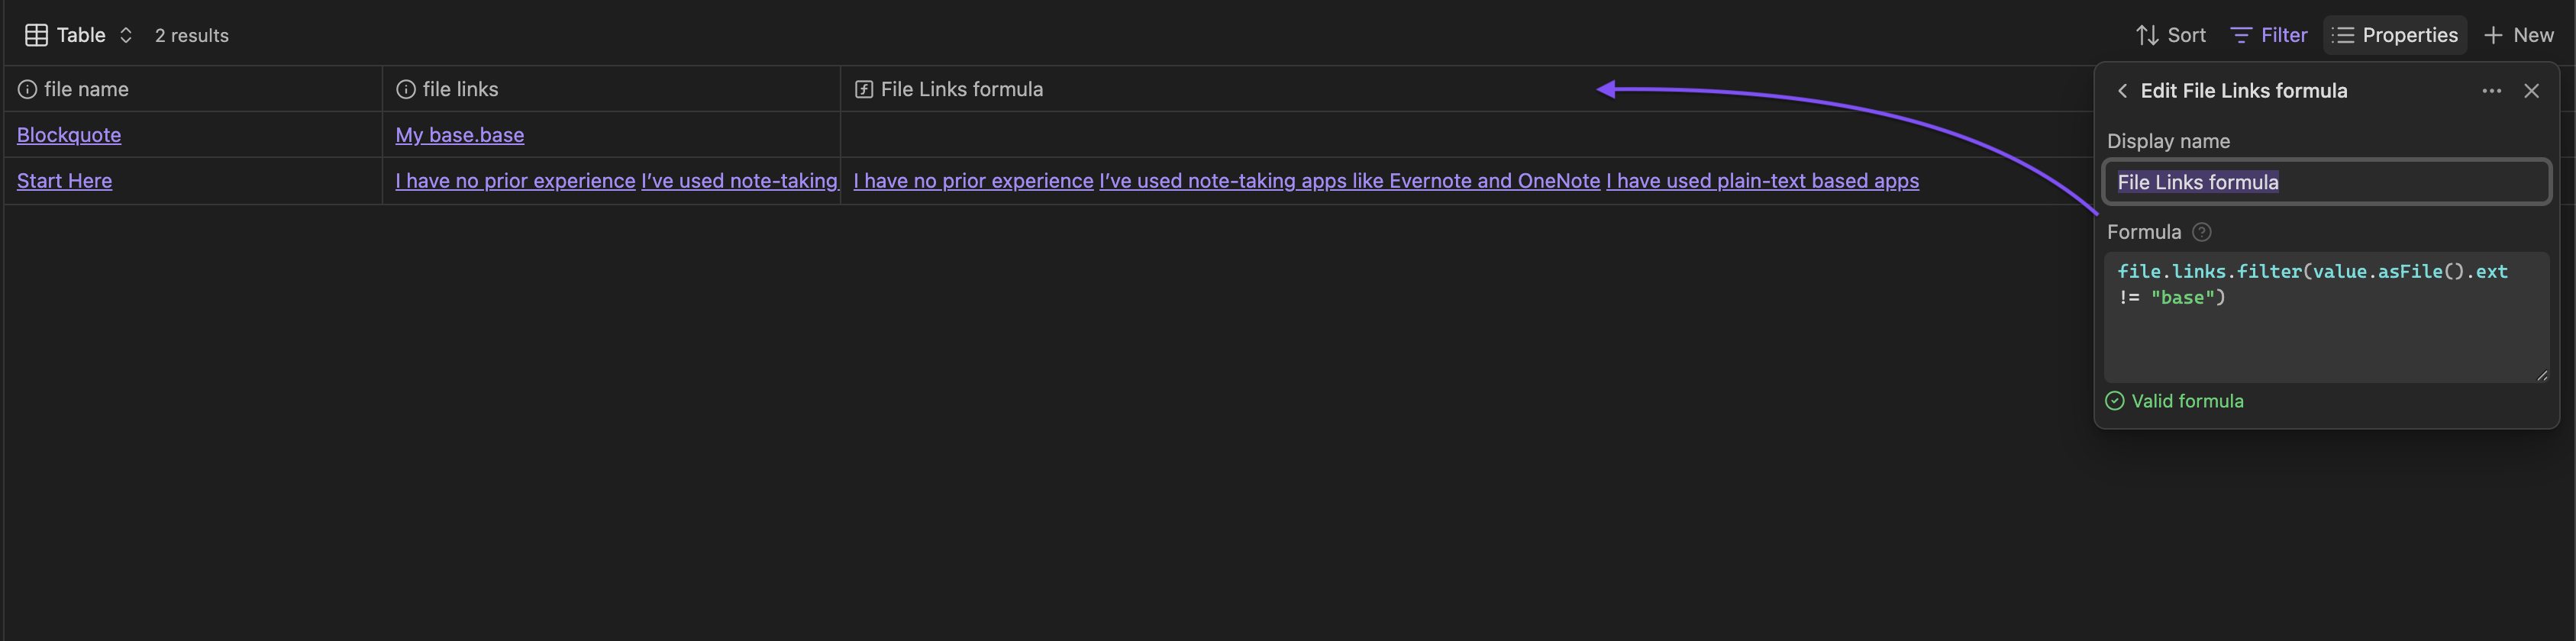The width and height of the screenshot is (2576, 641).
Task: Open the My base.base link
Action: 459,135
